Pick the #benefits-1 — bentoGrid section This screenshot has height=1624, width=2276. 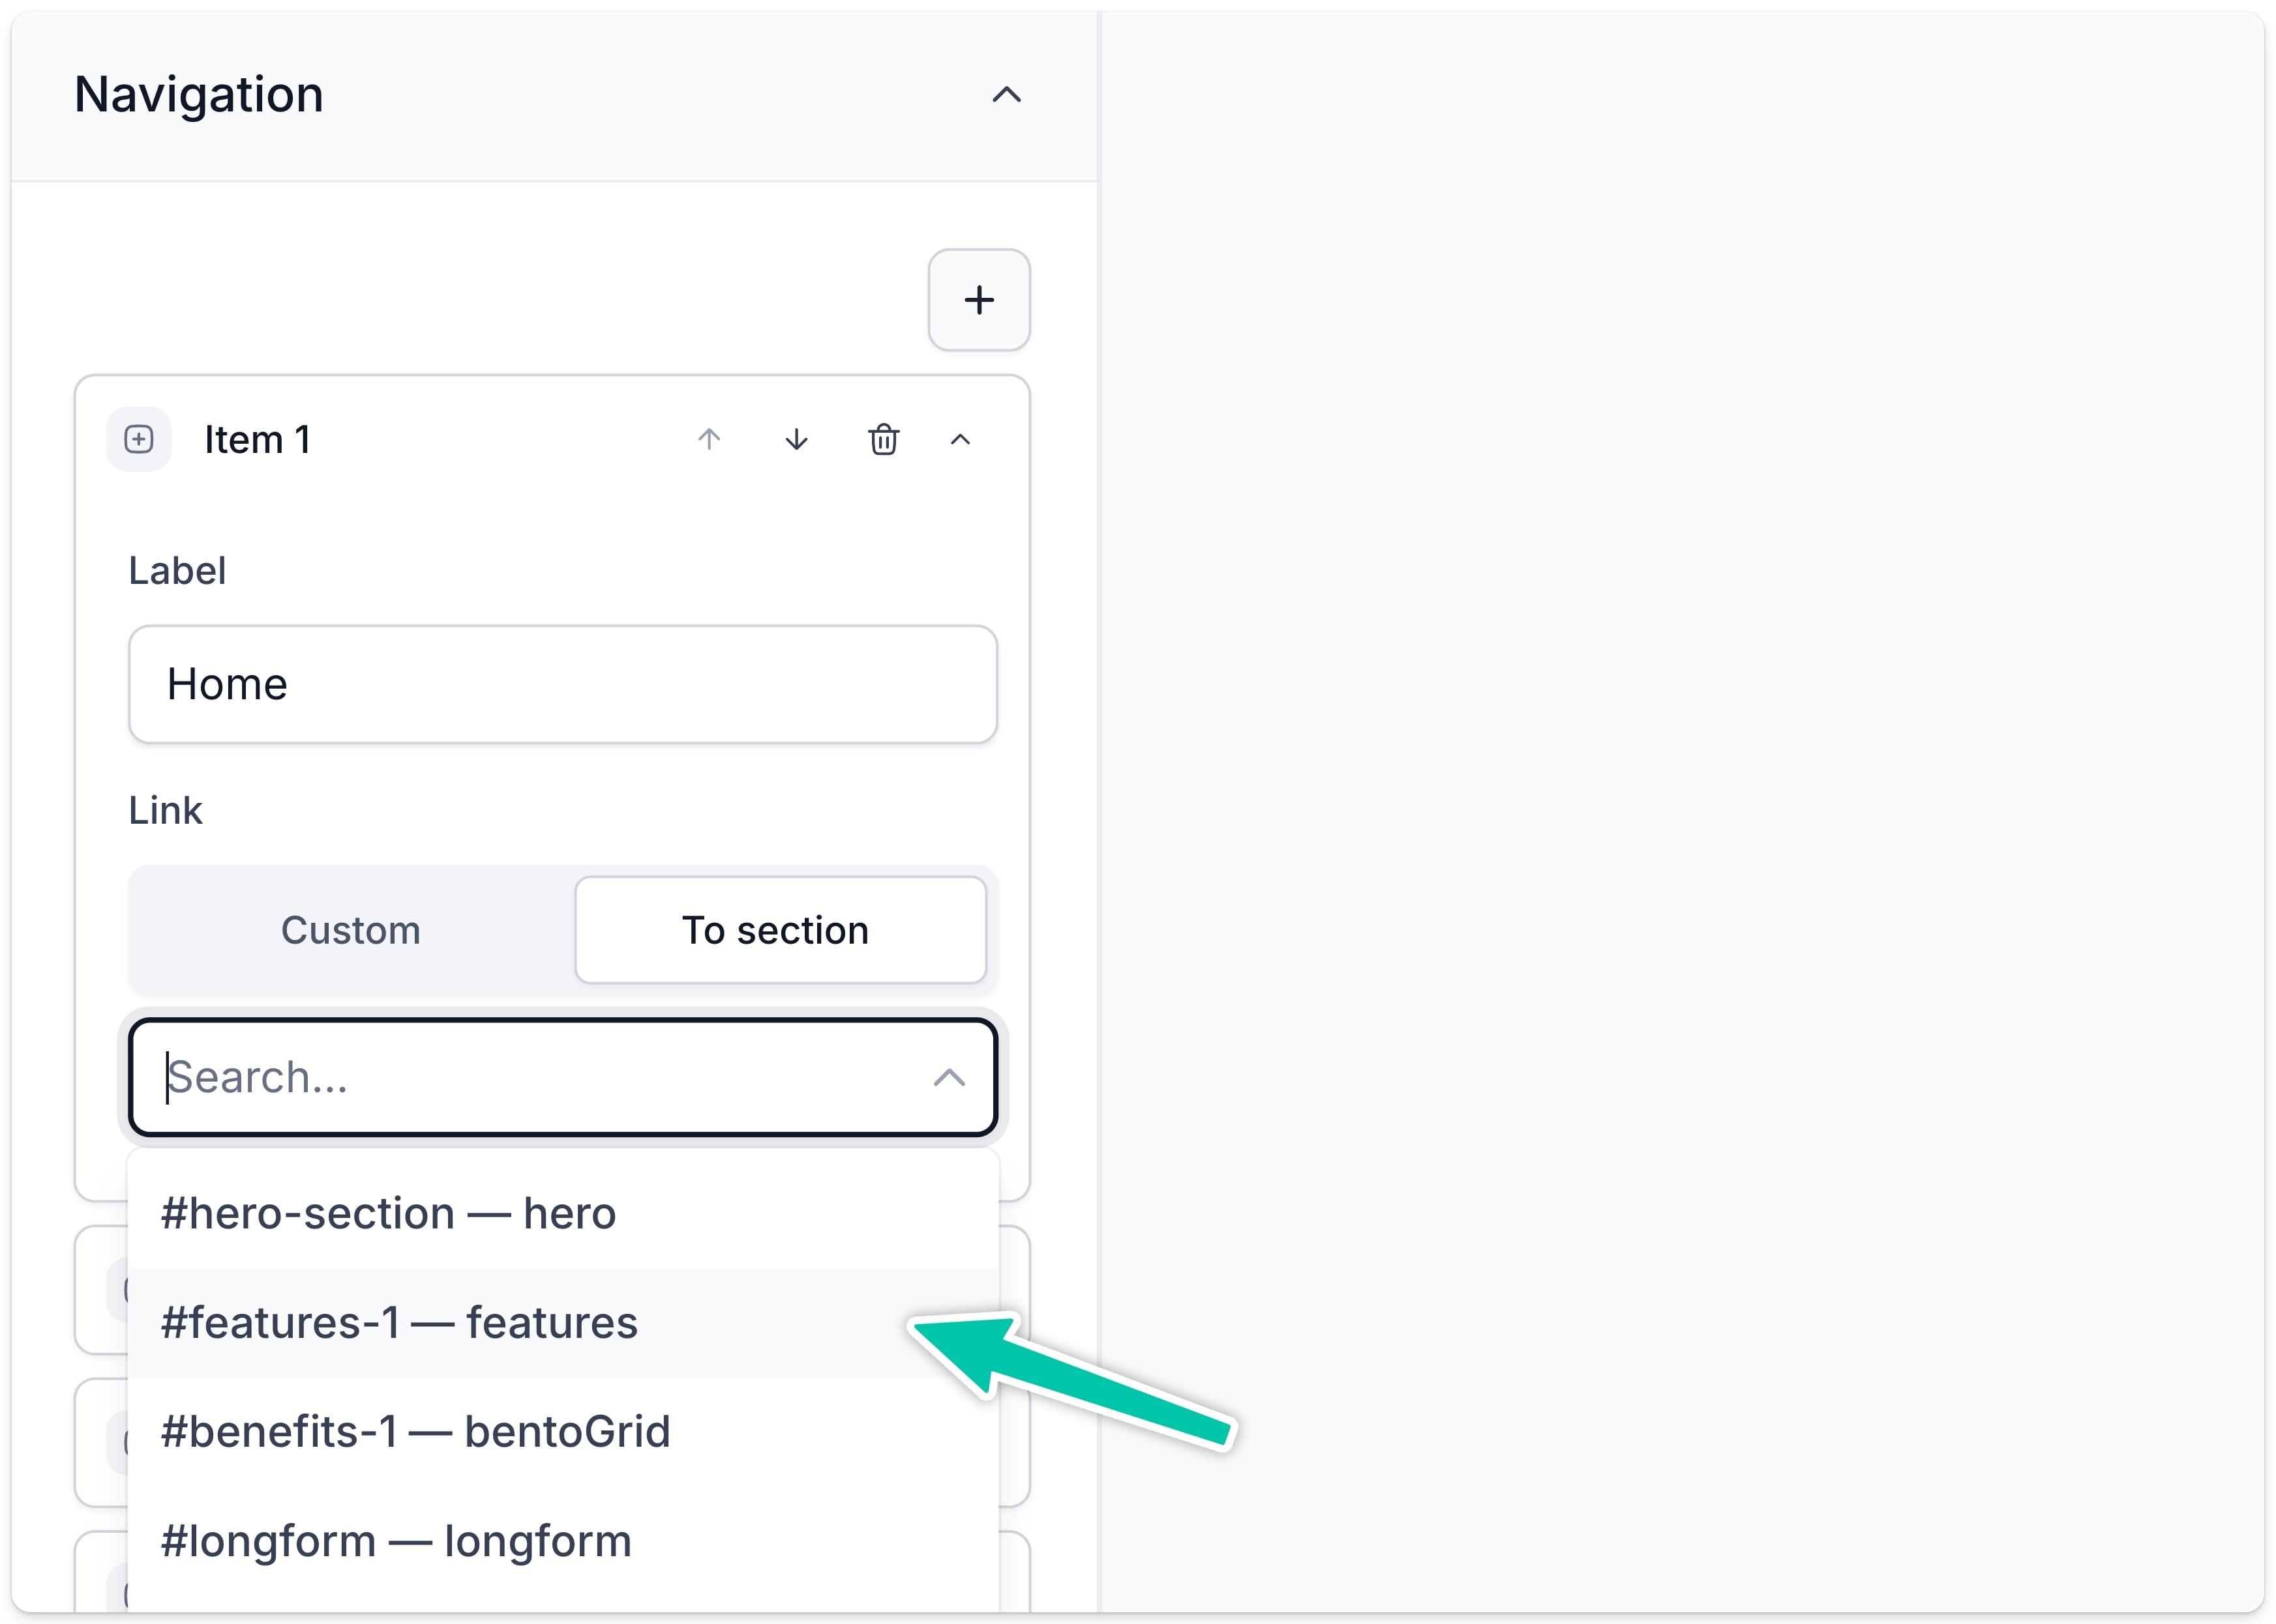pyautogui.click(x=416, y=1431)
